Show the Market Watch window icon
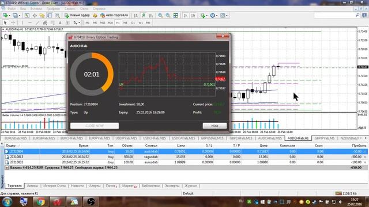The image size is (369, 207). pos(27,16)
